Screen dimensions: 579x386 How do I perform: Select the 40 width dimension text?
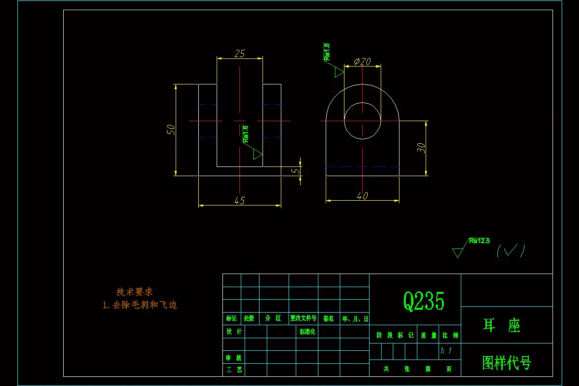pyautogui.click(x=362, y=196)
